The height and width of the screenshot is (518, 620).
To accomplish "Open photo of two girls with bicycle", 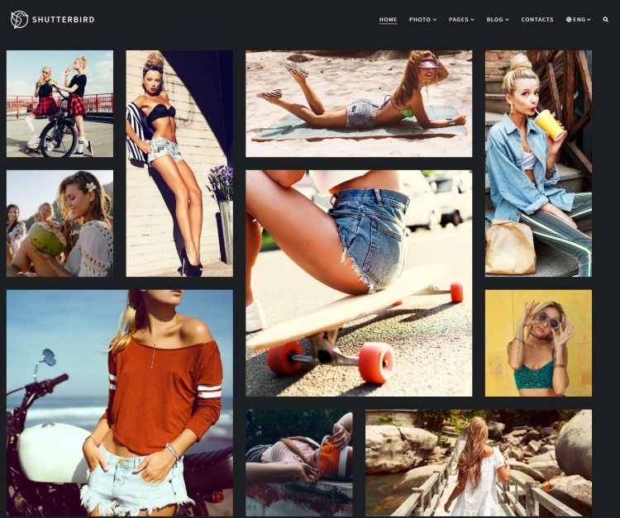I will [60, 103].
